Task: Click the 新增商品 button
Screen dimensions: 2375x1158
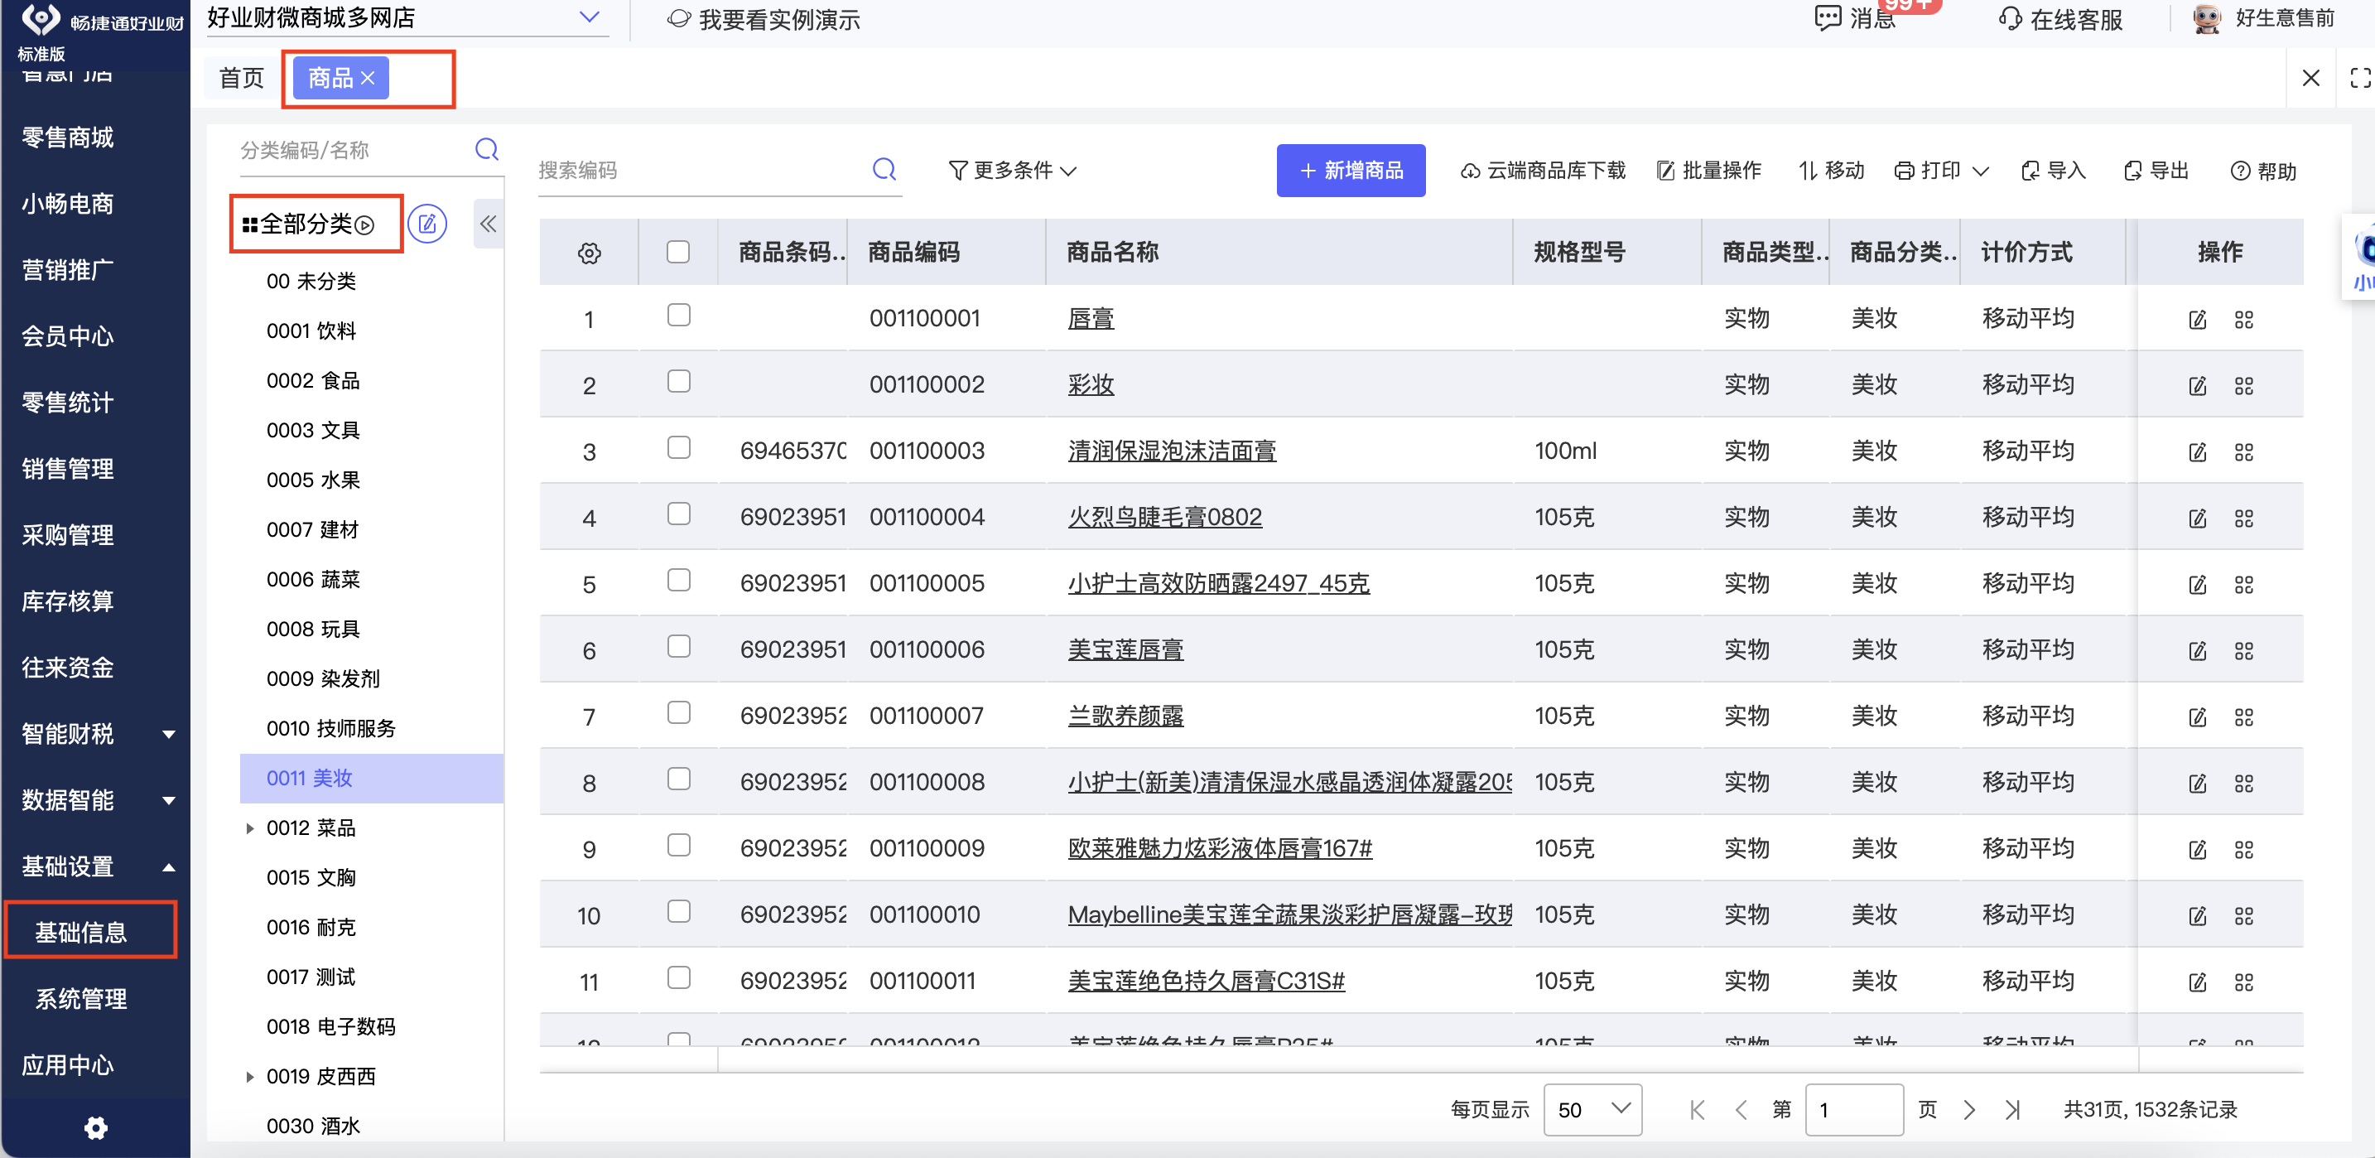Action: pos(1350,171)
